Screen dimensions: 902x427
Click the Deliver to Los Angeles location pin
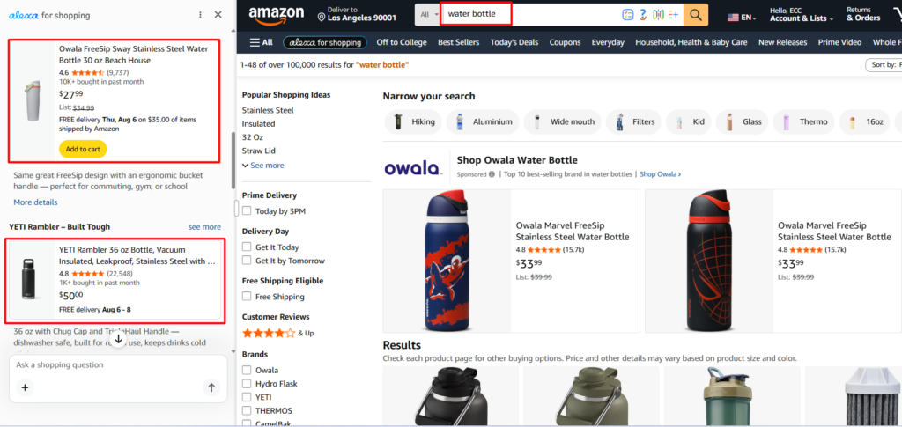322,18
